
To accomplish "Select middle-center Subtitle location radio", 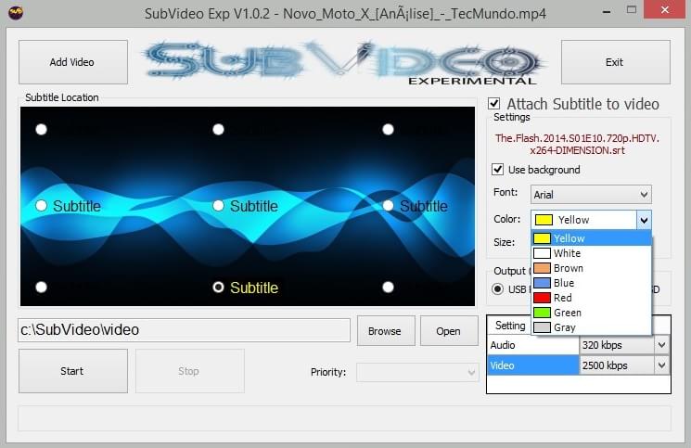I will [218, 206].
